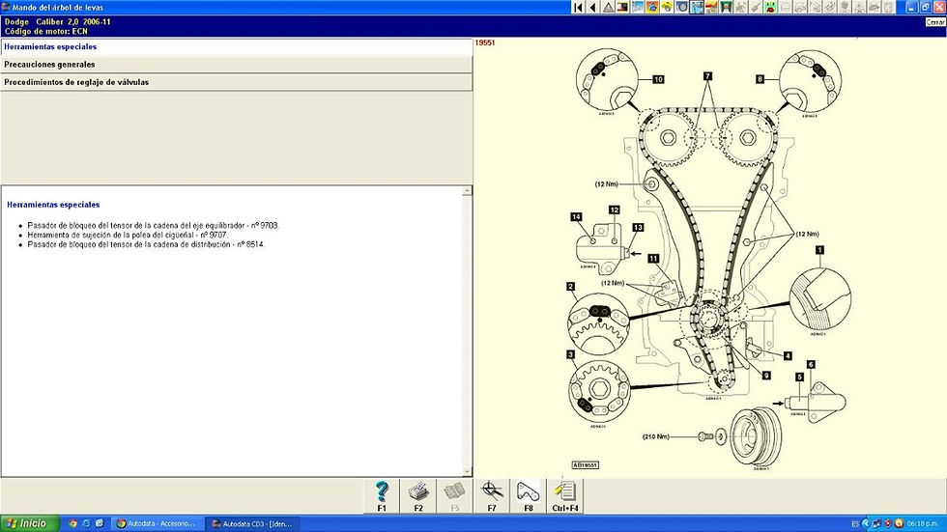This screenshot has width=947, height=532.
Task: Click orange toolbar icon with blue circle
Action: coord(652,7)
